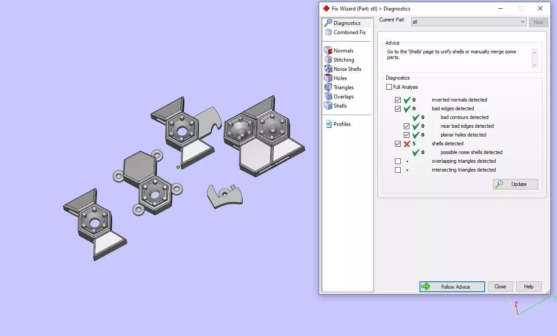The image size is (557, 336).
Task: Uncheck shells detected checkbox
Action: pyautogui.click(x=398, y=143)
